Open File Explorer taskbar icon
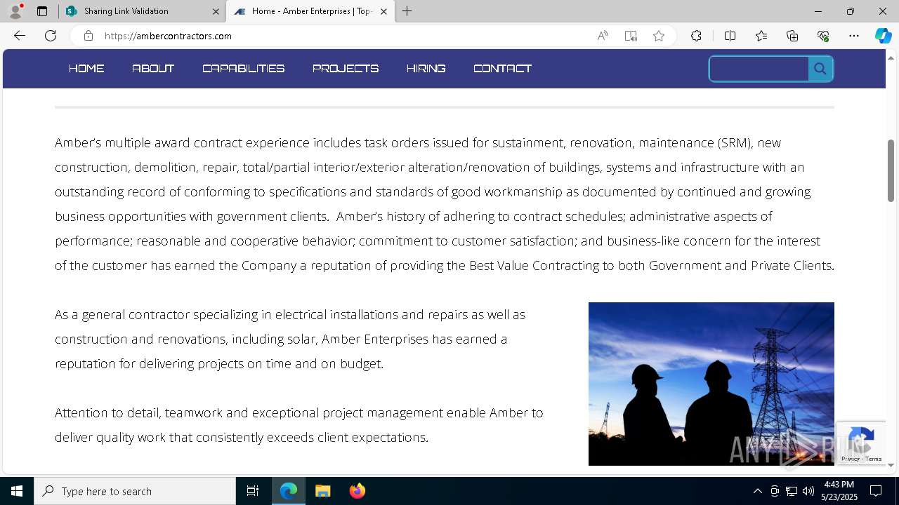 pyautogui.click(x=322, y=491)
